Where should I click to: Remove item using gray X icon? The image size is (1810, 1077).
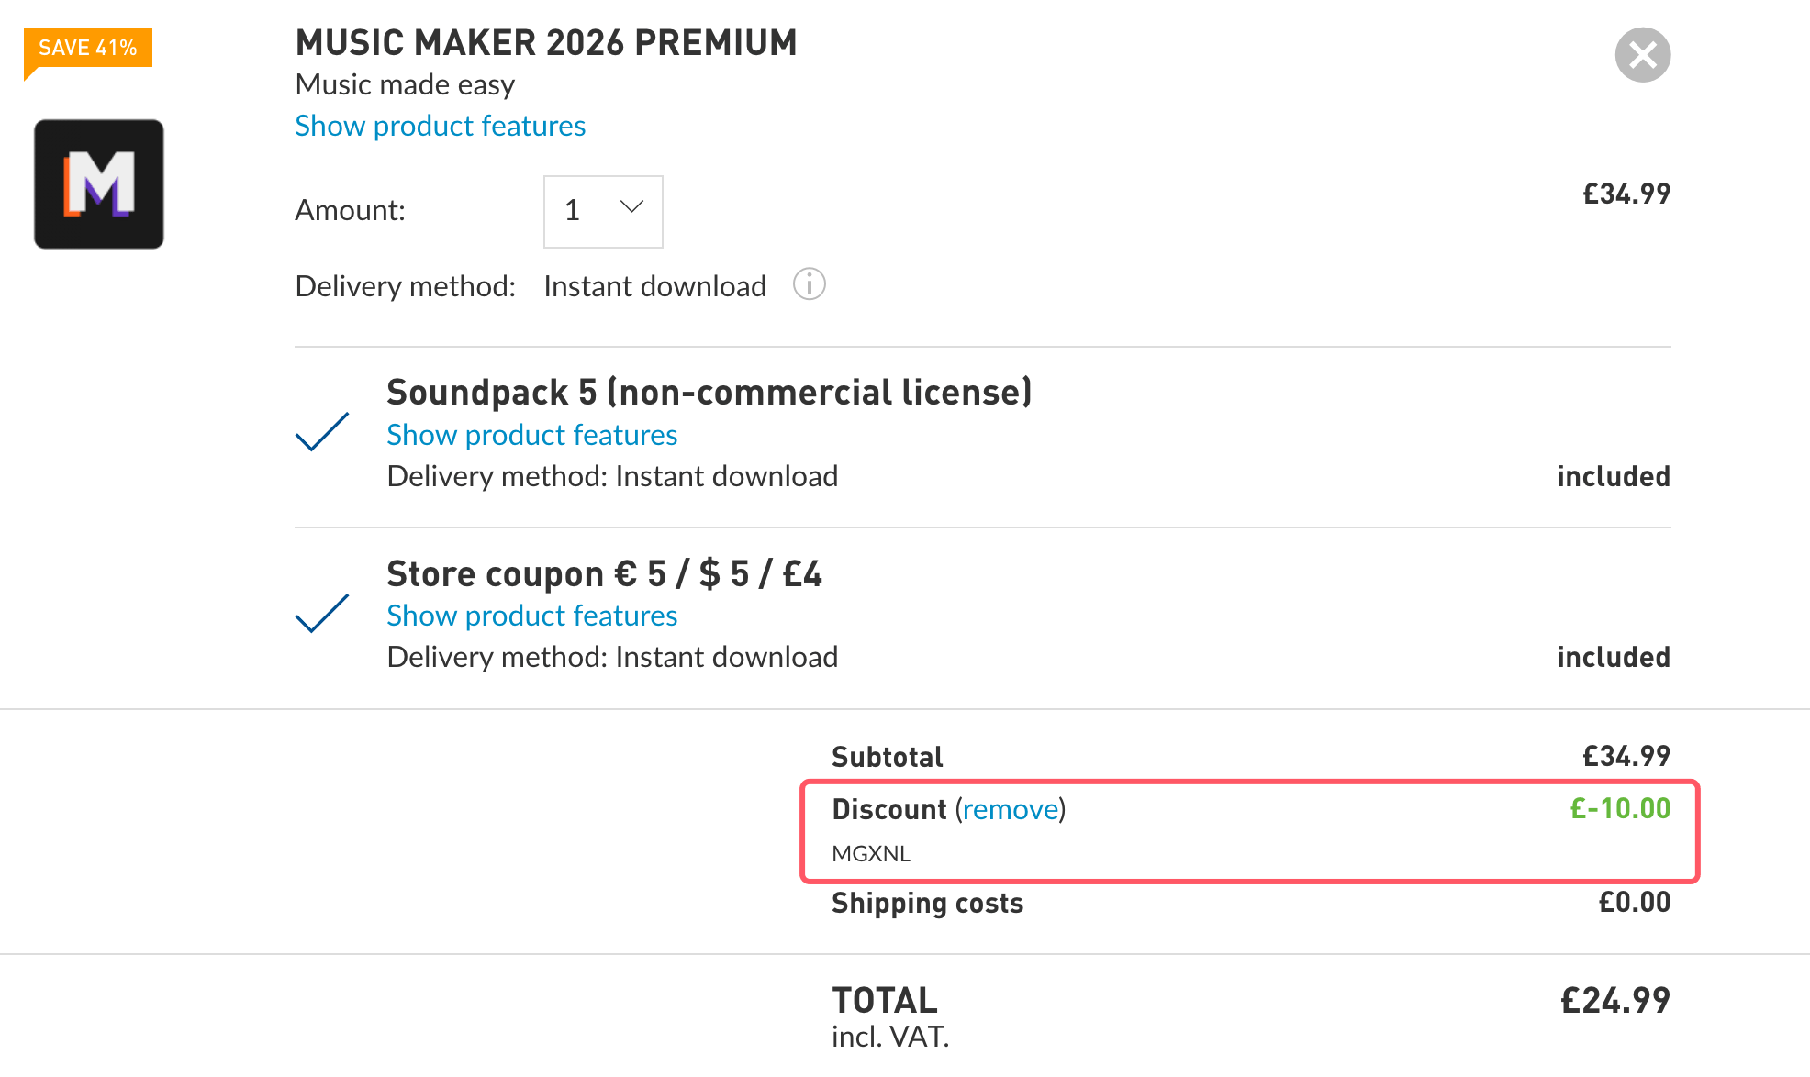tap(1642, 55)
